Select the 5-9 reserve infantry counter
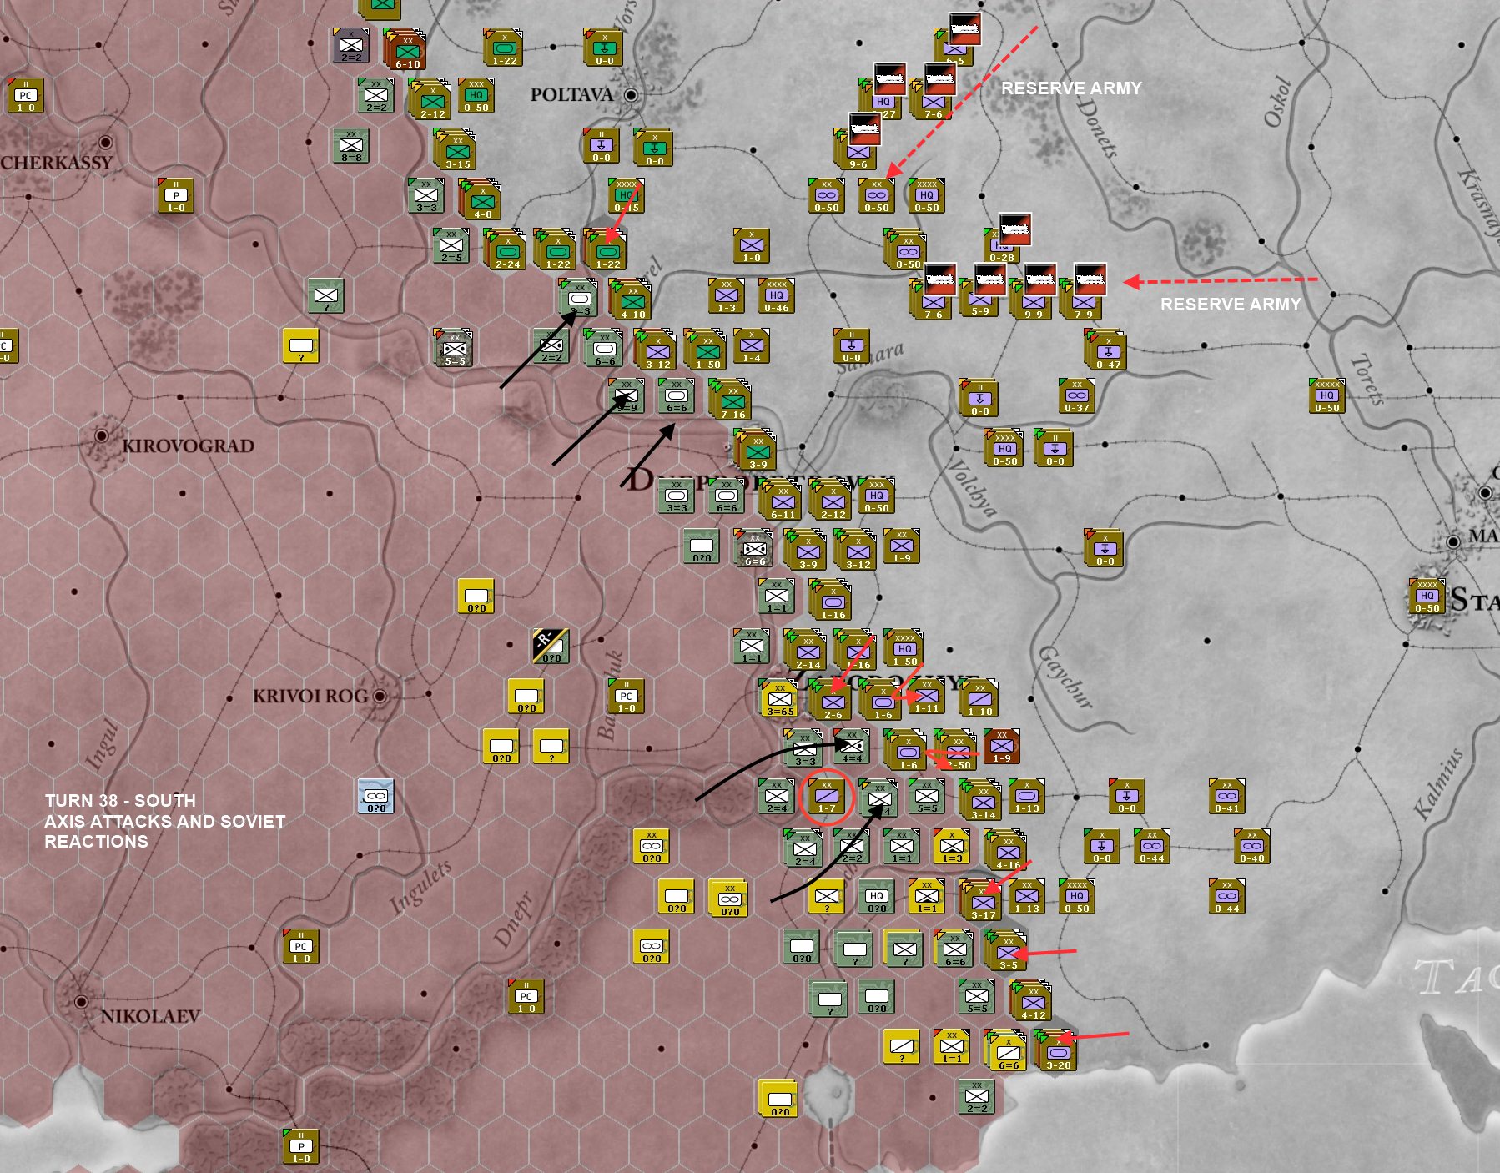The height and width of the screenshot is (1173, 1500). click(979, 299)
